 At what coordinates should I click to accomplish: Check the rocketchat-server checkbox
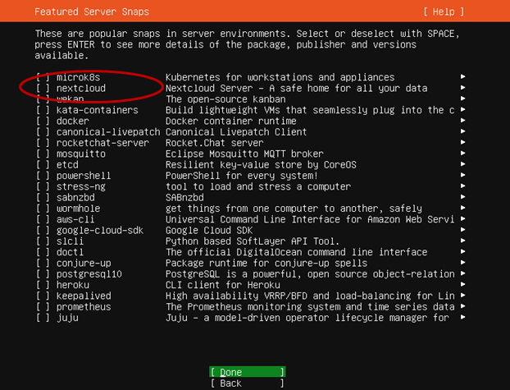click(43, 143)
